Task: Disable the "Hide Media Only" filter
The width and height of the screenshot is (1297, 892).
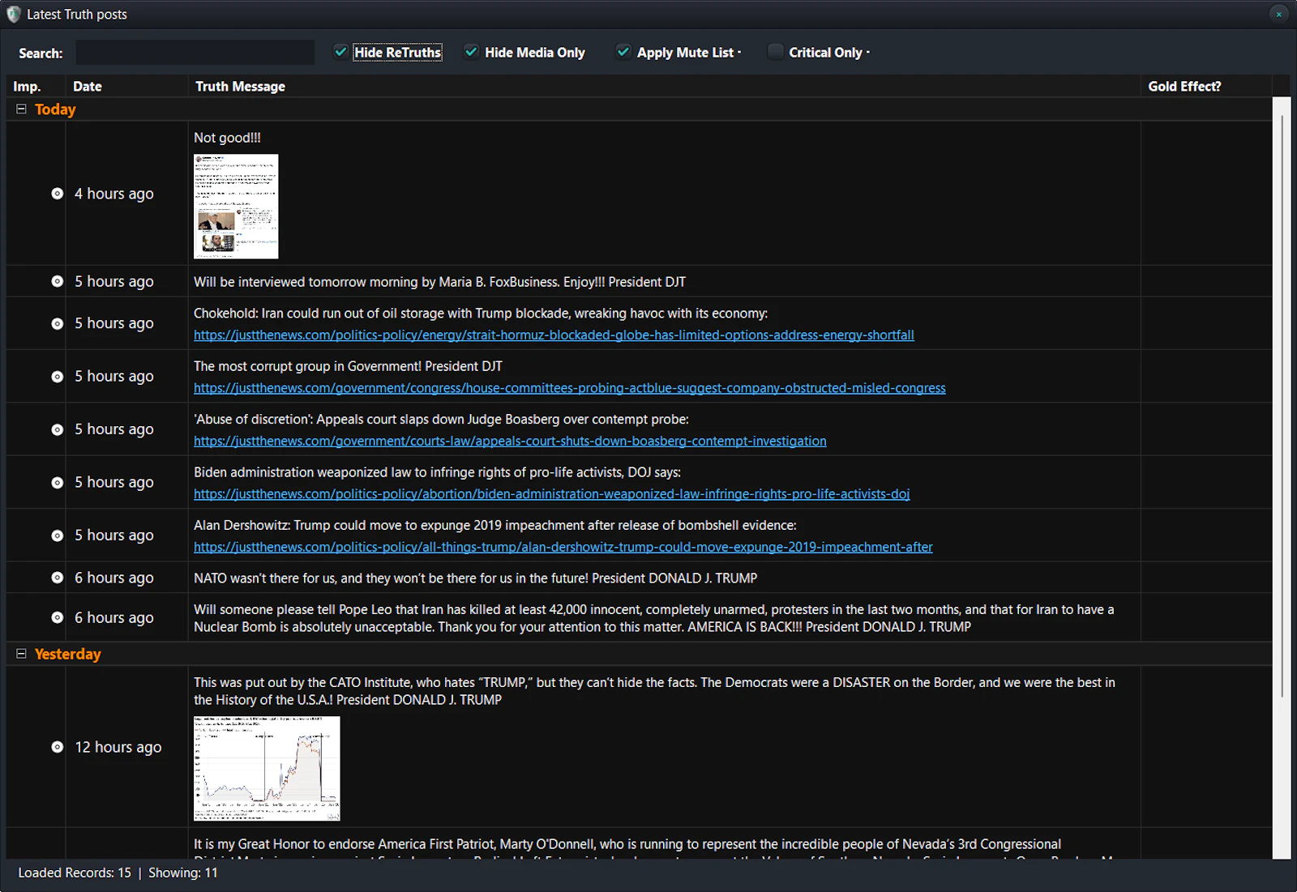Action: 471,51
